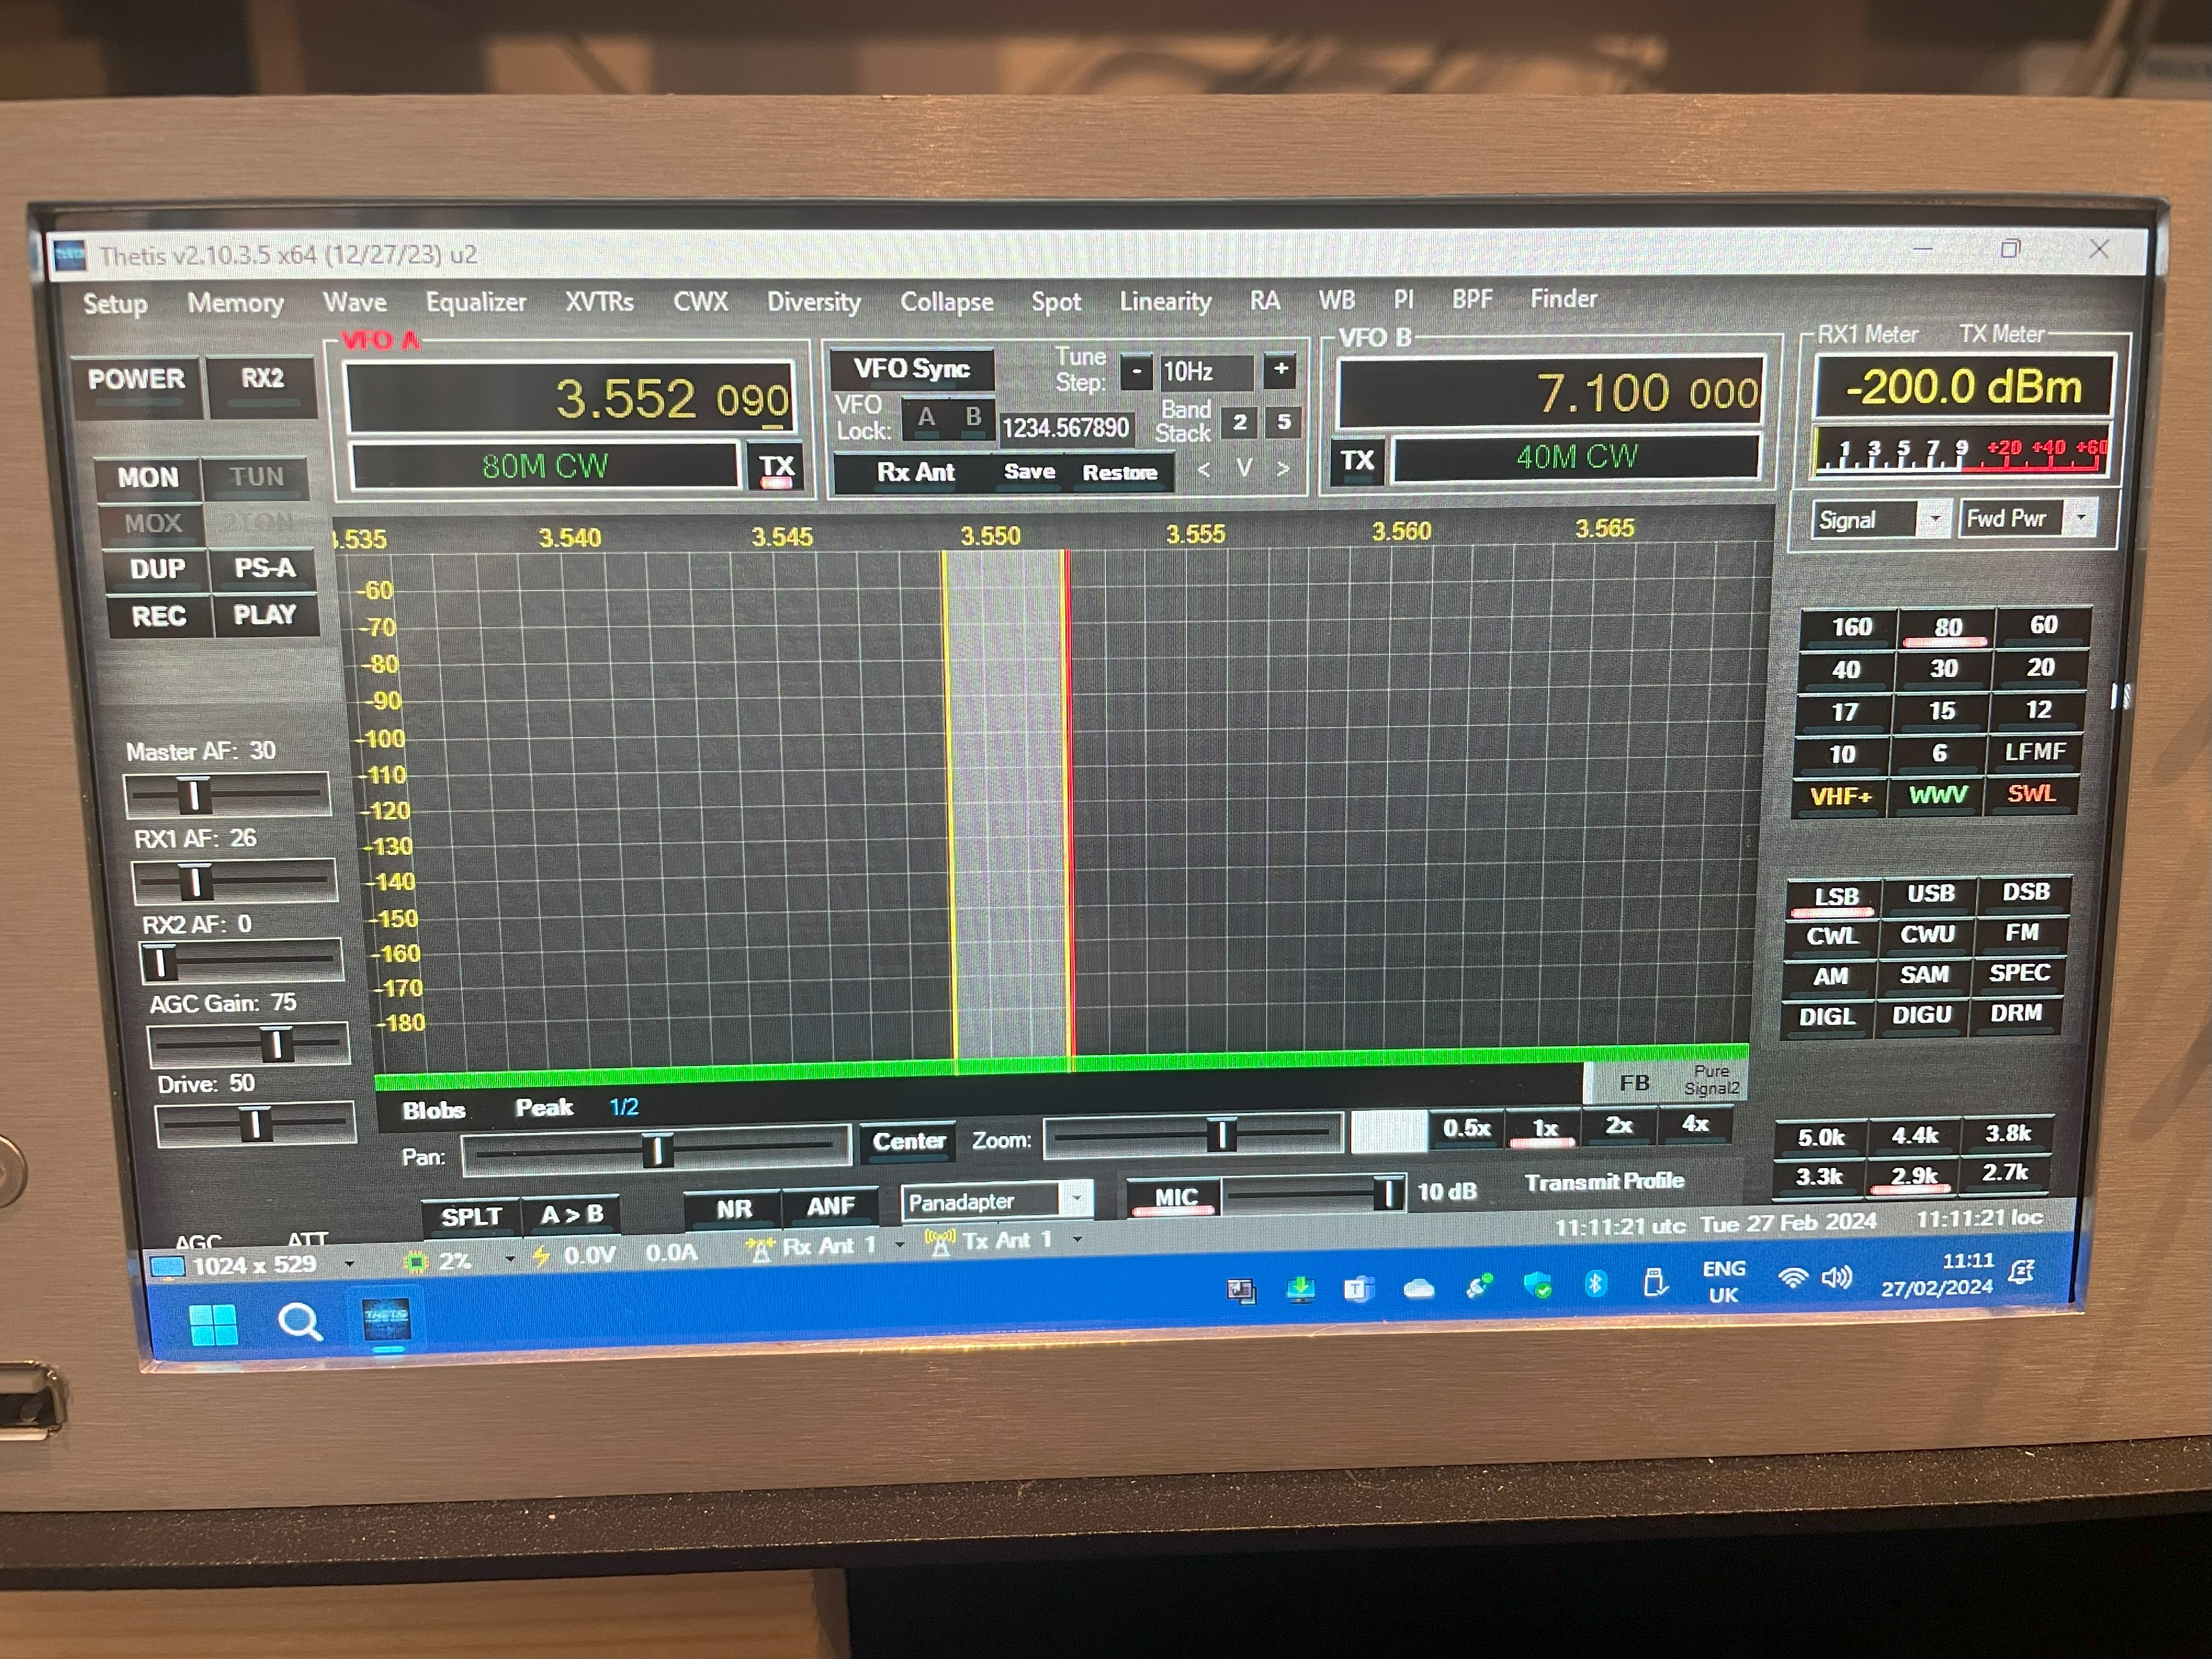2212x1659 pixels.
Task: Expand the CPU 2% dropdown arrow
Action: tap(510, 1258)
